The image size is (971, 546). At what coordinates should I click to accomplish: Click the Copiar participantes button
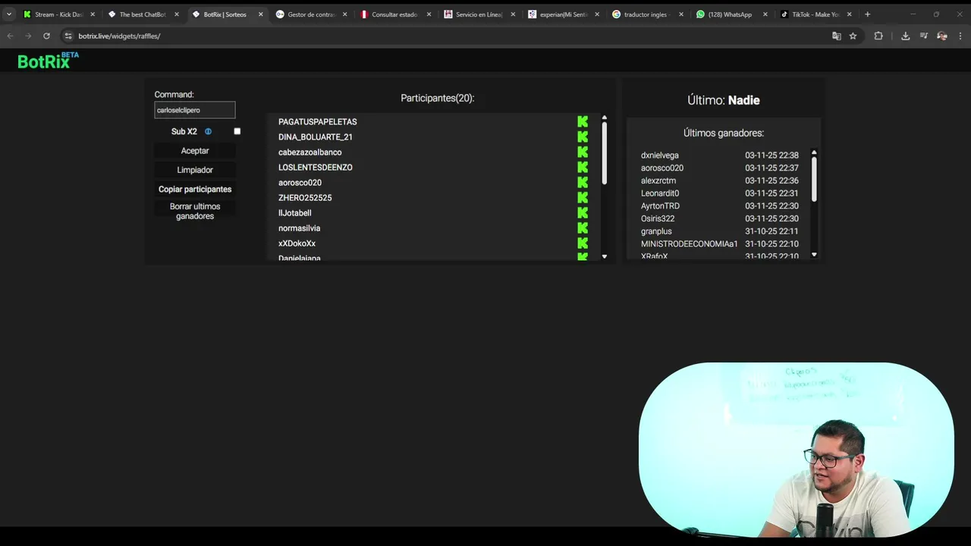(x=195, y=189)
